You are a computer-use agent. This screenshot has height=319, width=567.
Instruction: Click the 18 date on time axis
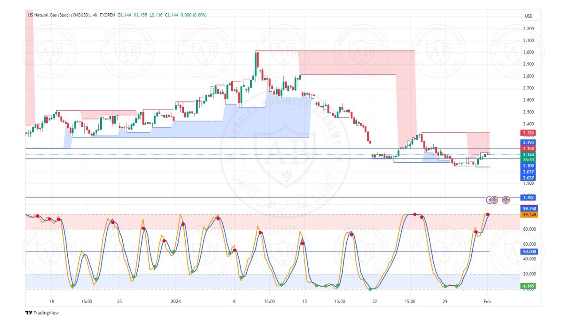pyautogui.click(x=52, y=302)
